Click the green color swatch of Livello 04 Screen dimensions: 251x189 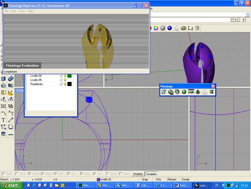(70, 76)
